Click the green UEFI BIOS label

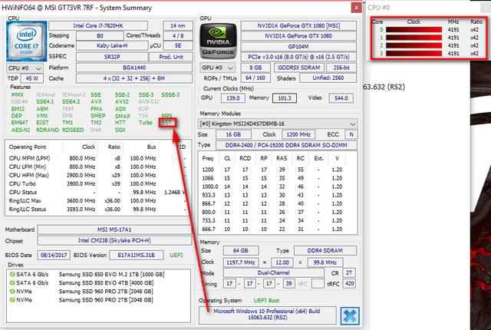(176, 255)
